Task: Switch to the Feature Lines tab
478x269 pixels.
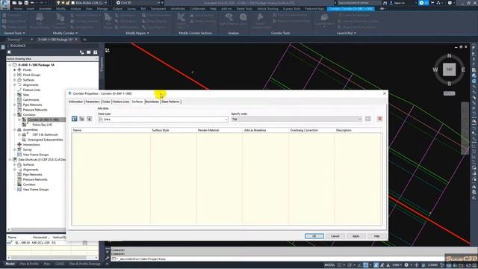Action: pos(121,102)
